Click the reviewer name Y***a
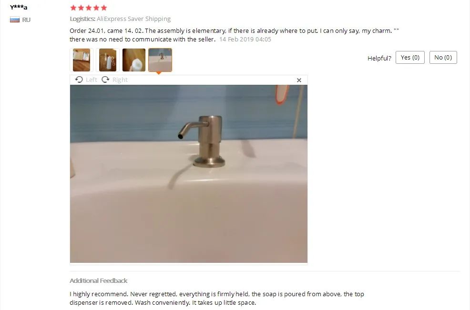This screenshot has width=470, height=310. (x=19, y=7)
